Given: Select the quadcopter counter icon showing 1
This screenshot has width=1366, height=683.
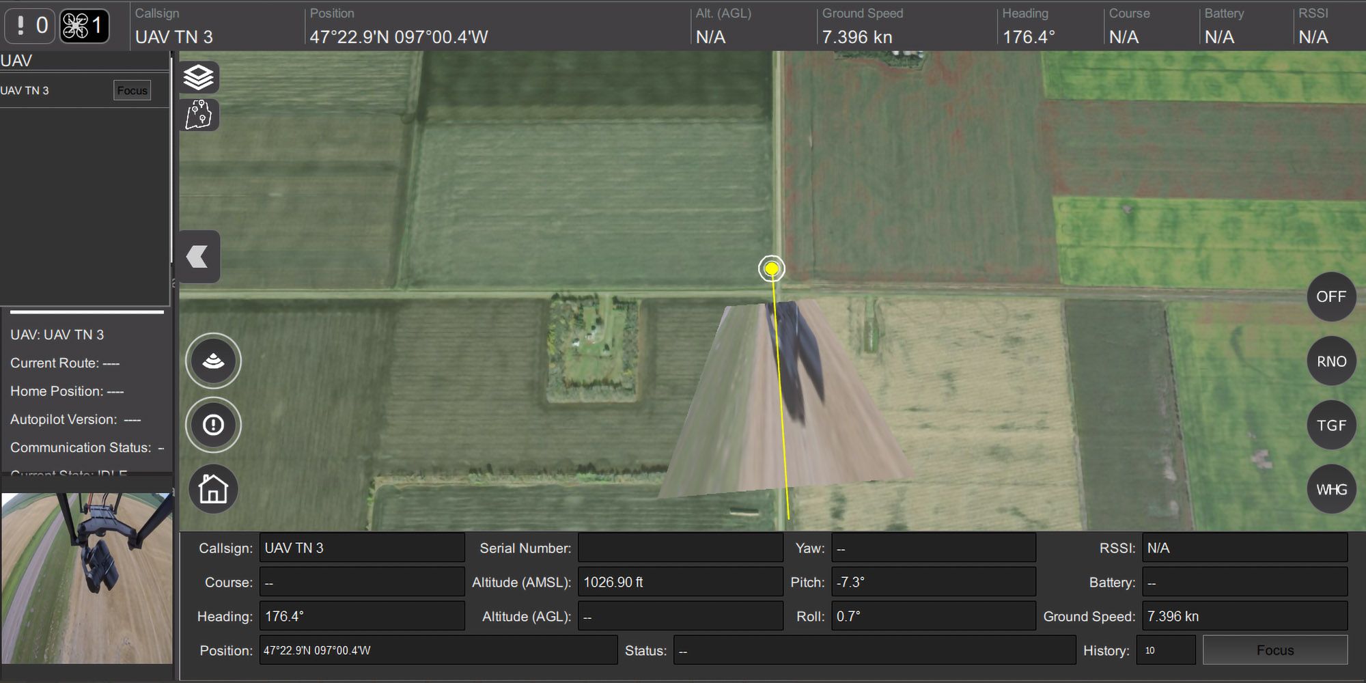Looking at the screenshot, I should coord(84,25).
